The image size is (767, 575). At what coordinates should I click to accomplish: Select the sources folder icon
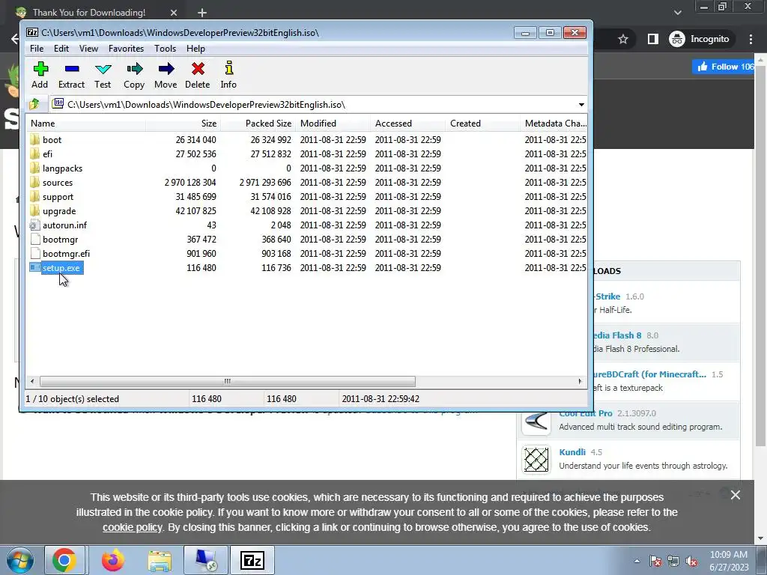point(34,182)
